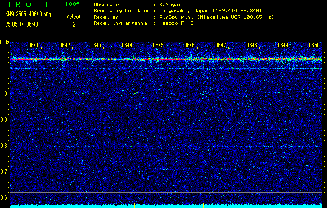
Task: Click the cyan signal level bar at bottom
Action: [x=166, y=206]
